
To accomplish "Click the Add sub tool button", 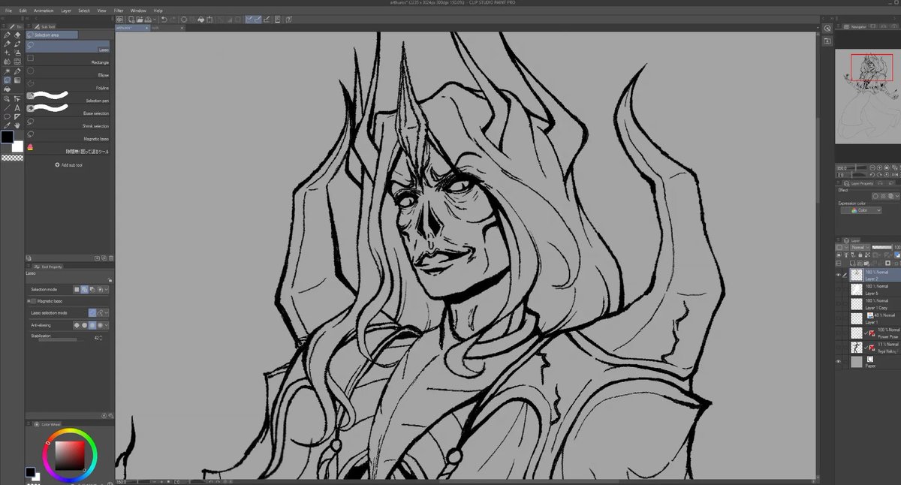I will (70, 164).
